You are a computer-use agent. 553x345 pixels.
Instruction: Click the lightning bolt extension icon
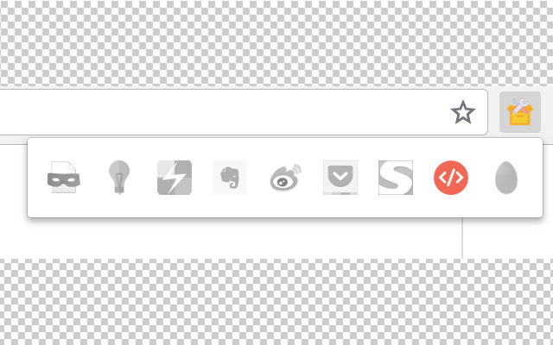(175, 178)
